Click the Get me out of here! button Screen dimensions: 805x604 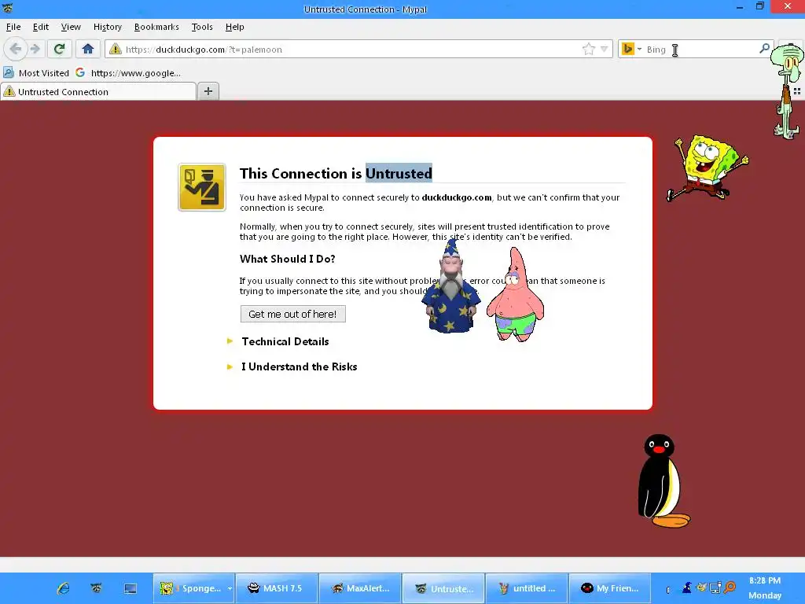(292, 314)
